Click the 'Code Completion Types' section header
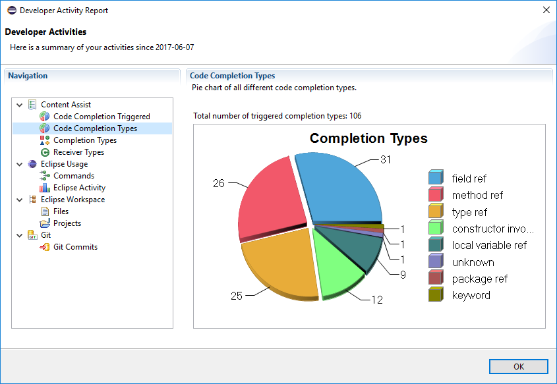 tap(232, 76)
